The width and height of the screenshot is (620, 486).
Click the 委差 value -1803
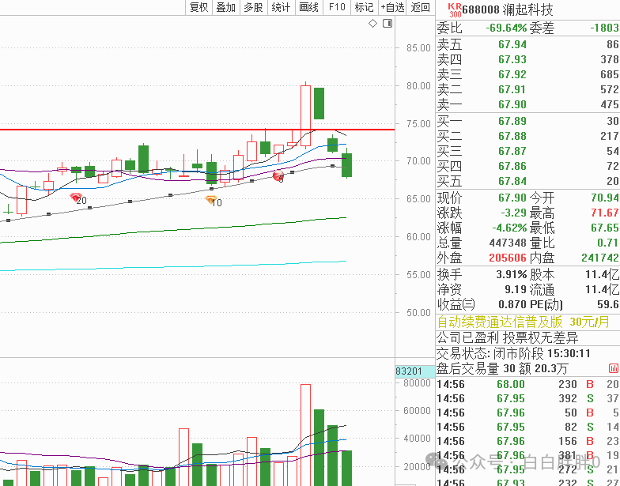coord(604,28)
